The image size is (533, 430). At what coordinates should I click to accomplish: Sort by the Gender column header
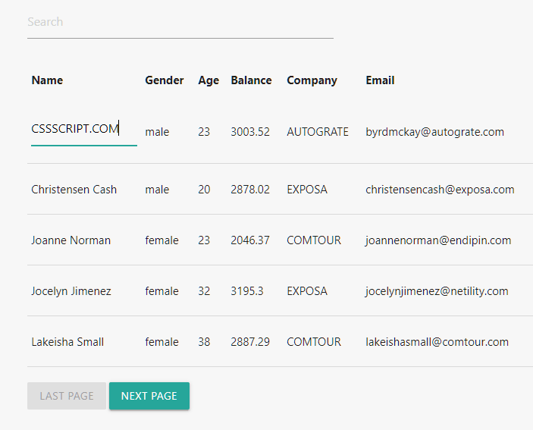165,80
